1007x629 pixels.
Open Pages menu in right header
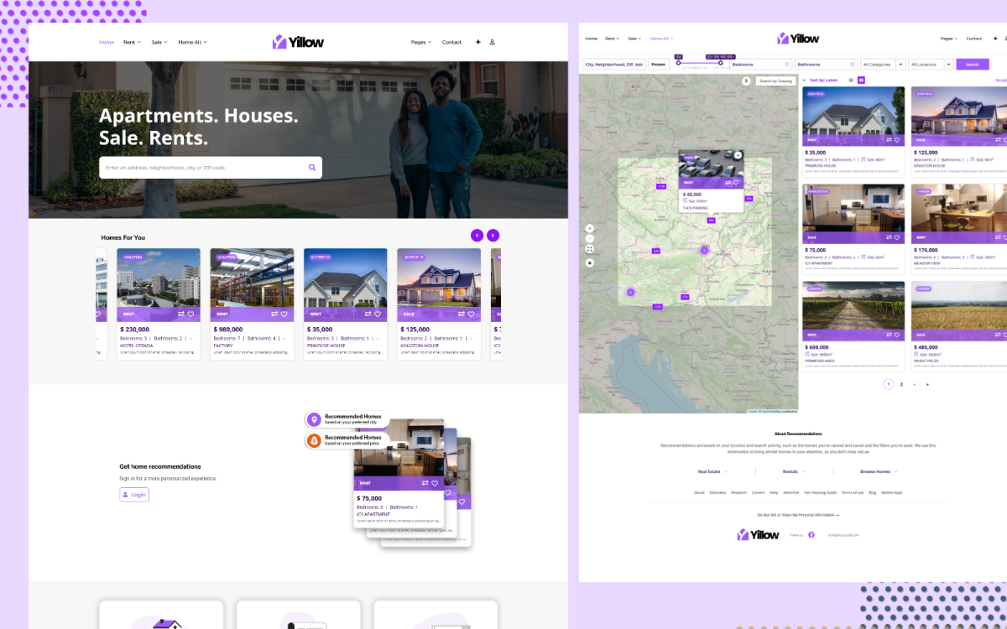949,39
